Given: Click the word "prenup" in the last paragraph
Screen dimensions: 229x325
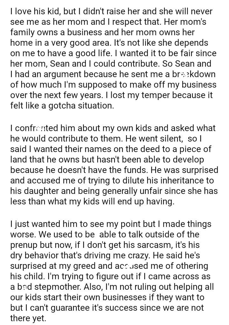Looking at the screenshot, I should (x=25, y=245).
